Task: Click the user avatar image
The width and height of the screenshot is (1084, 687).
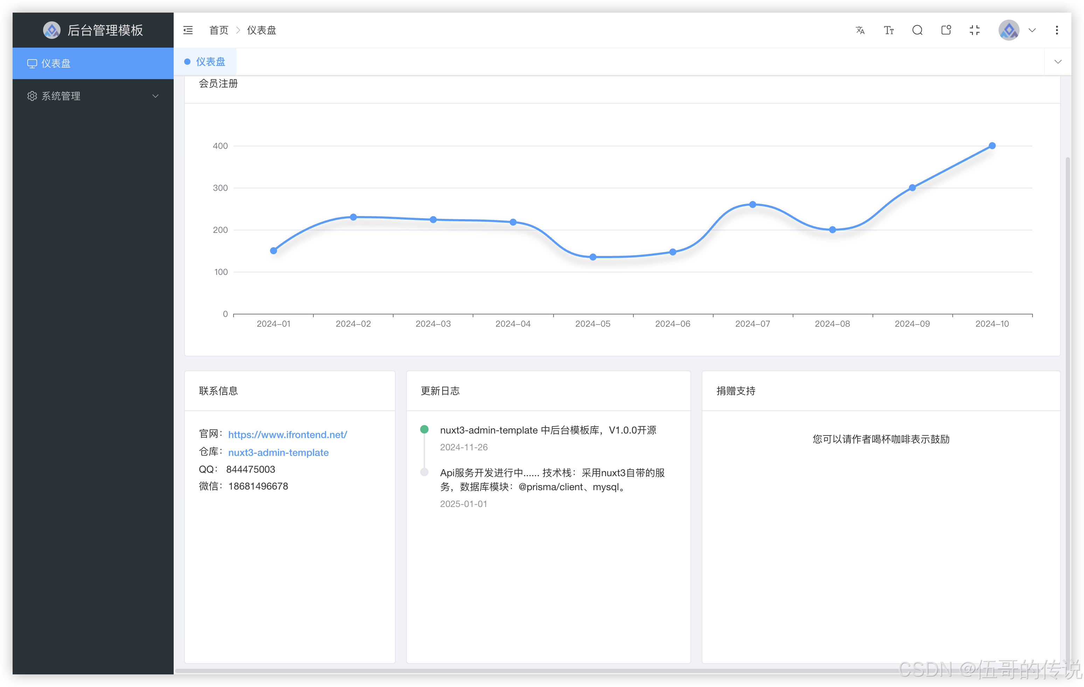Action: (1009, 30)
